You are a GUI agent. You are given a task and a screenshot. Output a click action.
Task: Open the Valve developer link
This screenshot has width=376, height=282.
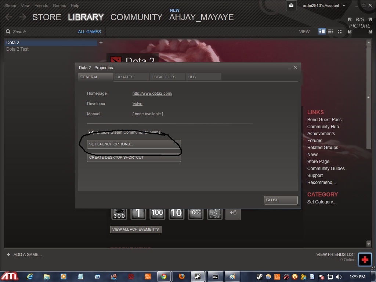point(137,104)
